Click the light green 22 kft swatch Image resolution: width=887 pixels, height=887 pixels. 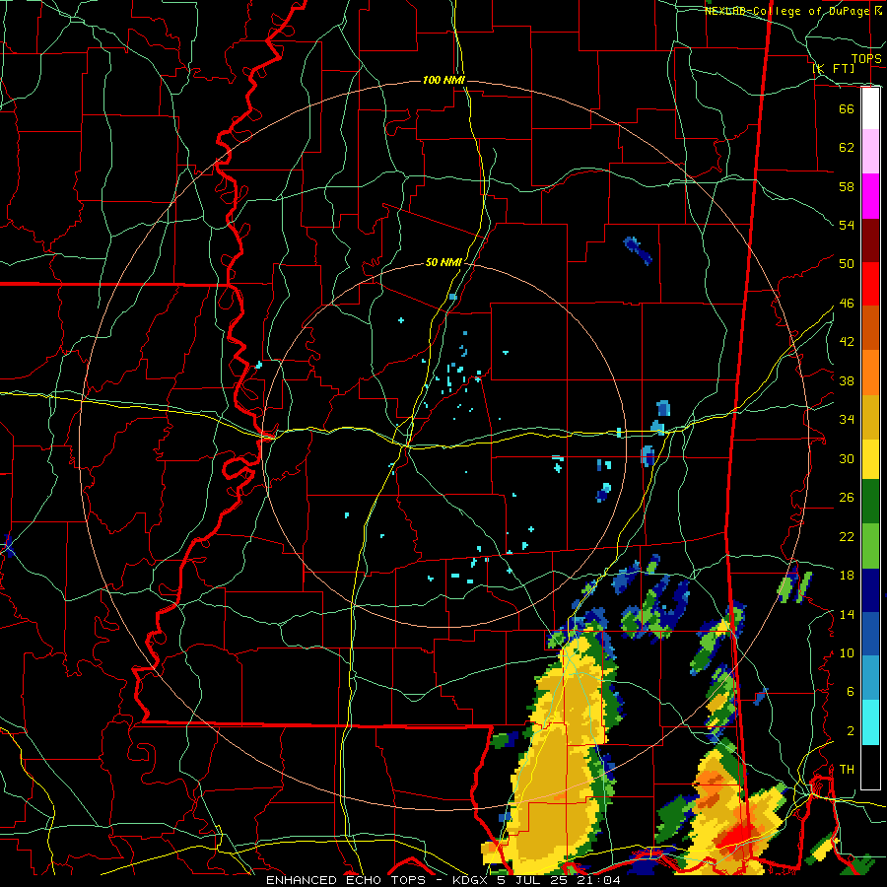(870, 546)
